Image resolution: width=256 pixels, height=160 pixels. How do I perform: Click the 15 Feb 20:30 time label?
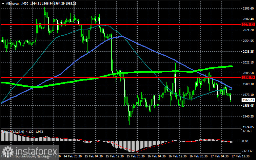135,156
